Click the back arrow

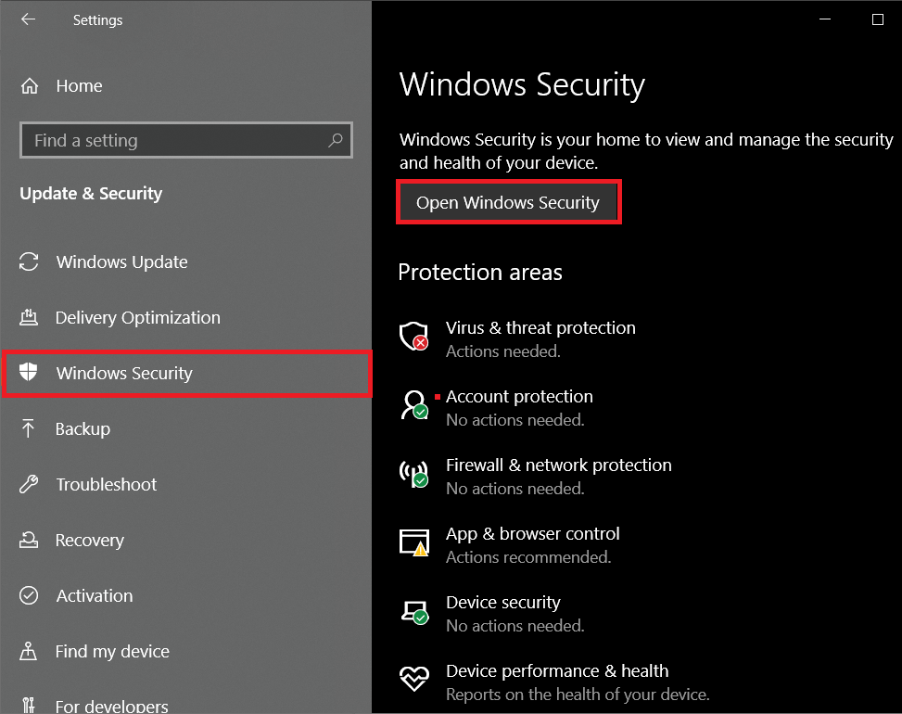pyautogui.click(x=27, y=19)
